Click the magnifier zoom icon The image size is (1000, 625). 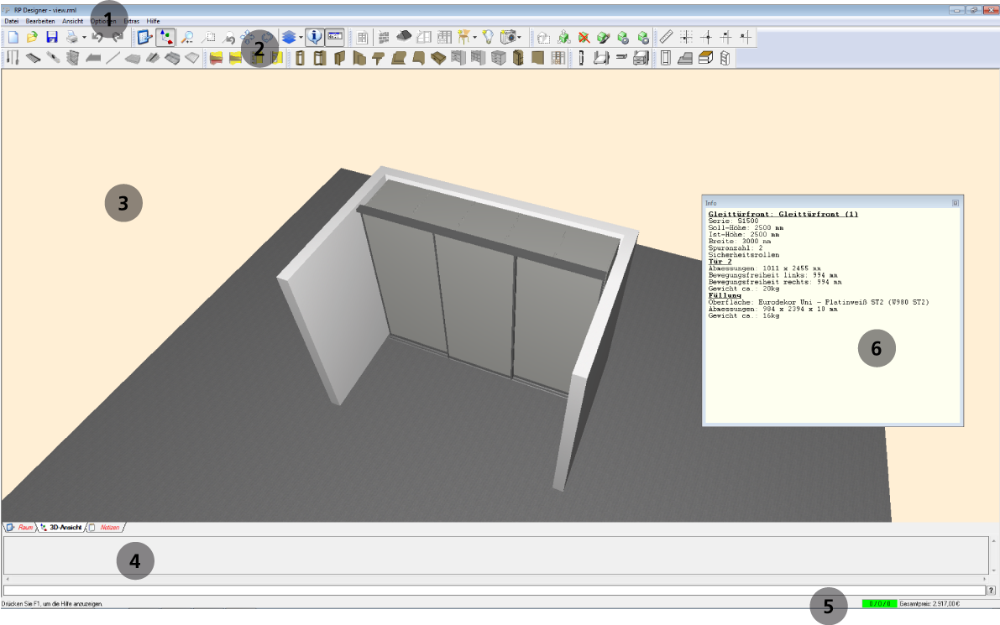[187, 37]
